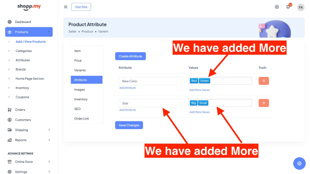Open the Images tab

[80, 90]
